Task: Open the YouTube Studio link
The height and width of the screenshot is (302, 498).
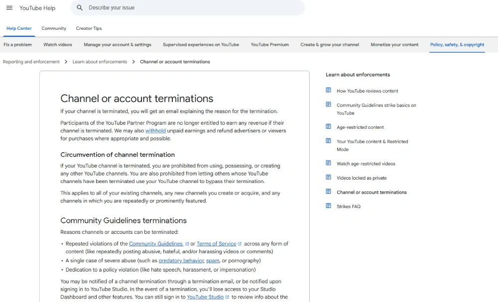Action: (x=205, y=297)
